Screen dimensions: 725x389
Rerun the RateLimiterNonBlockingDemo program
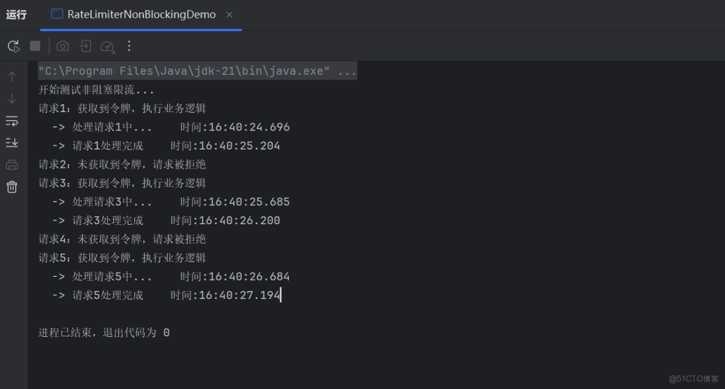12,46
